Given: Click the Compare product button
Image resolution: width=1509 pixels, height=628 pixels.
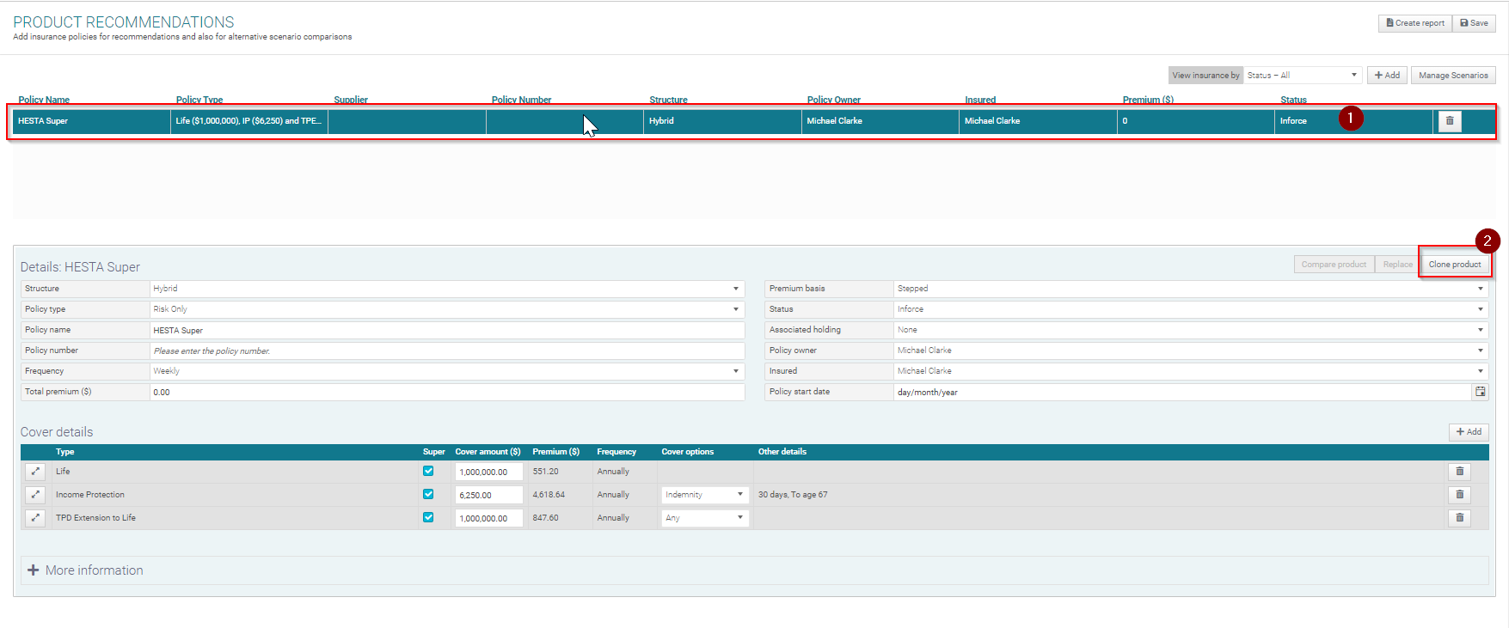Looking at the screenshot, I should pyautogui.click(x=1334, y=265).
